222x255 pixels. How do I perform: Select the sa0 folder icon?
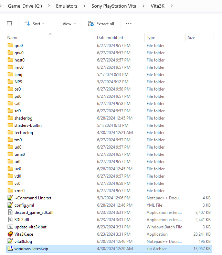(x=10, y=103)
